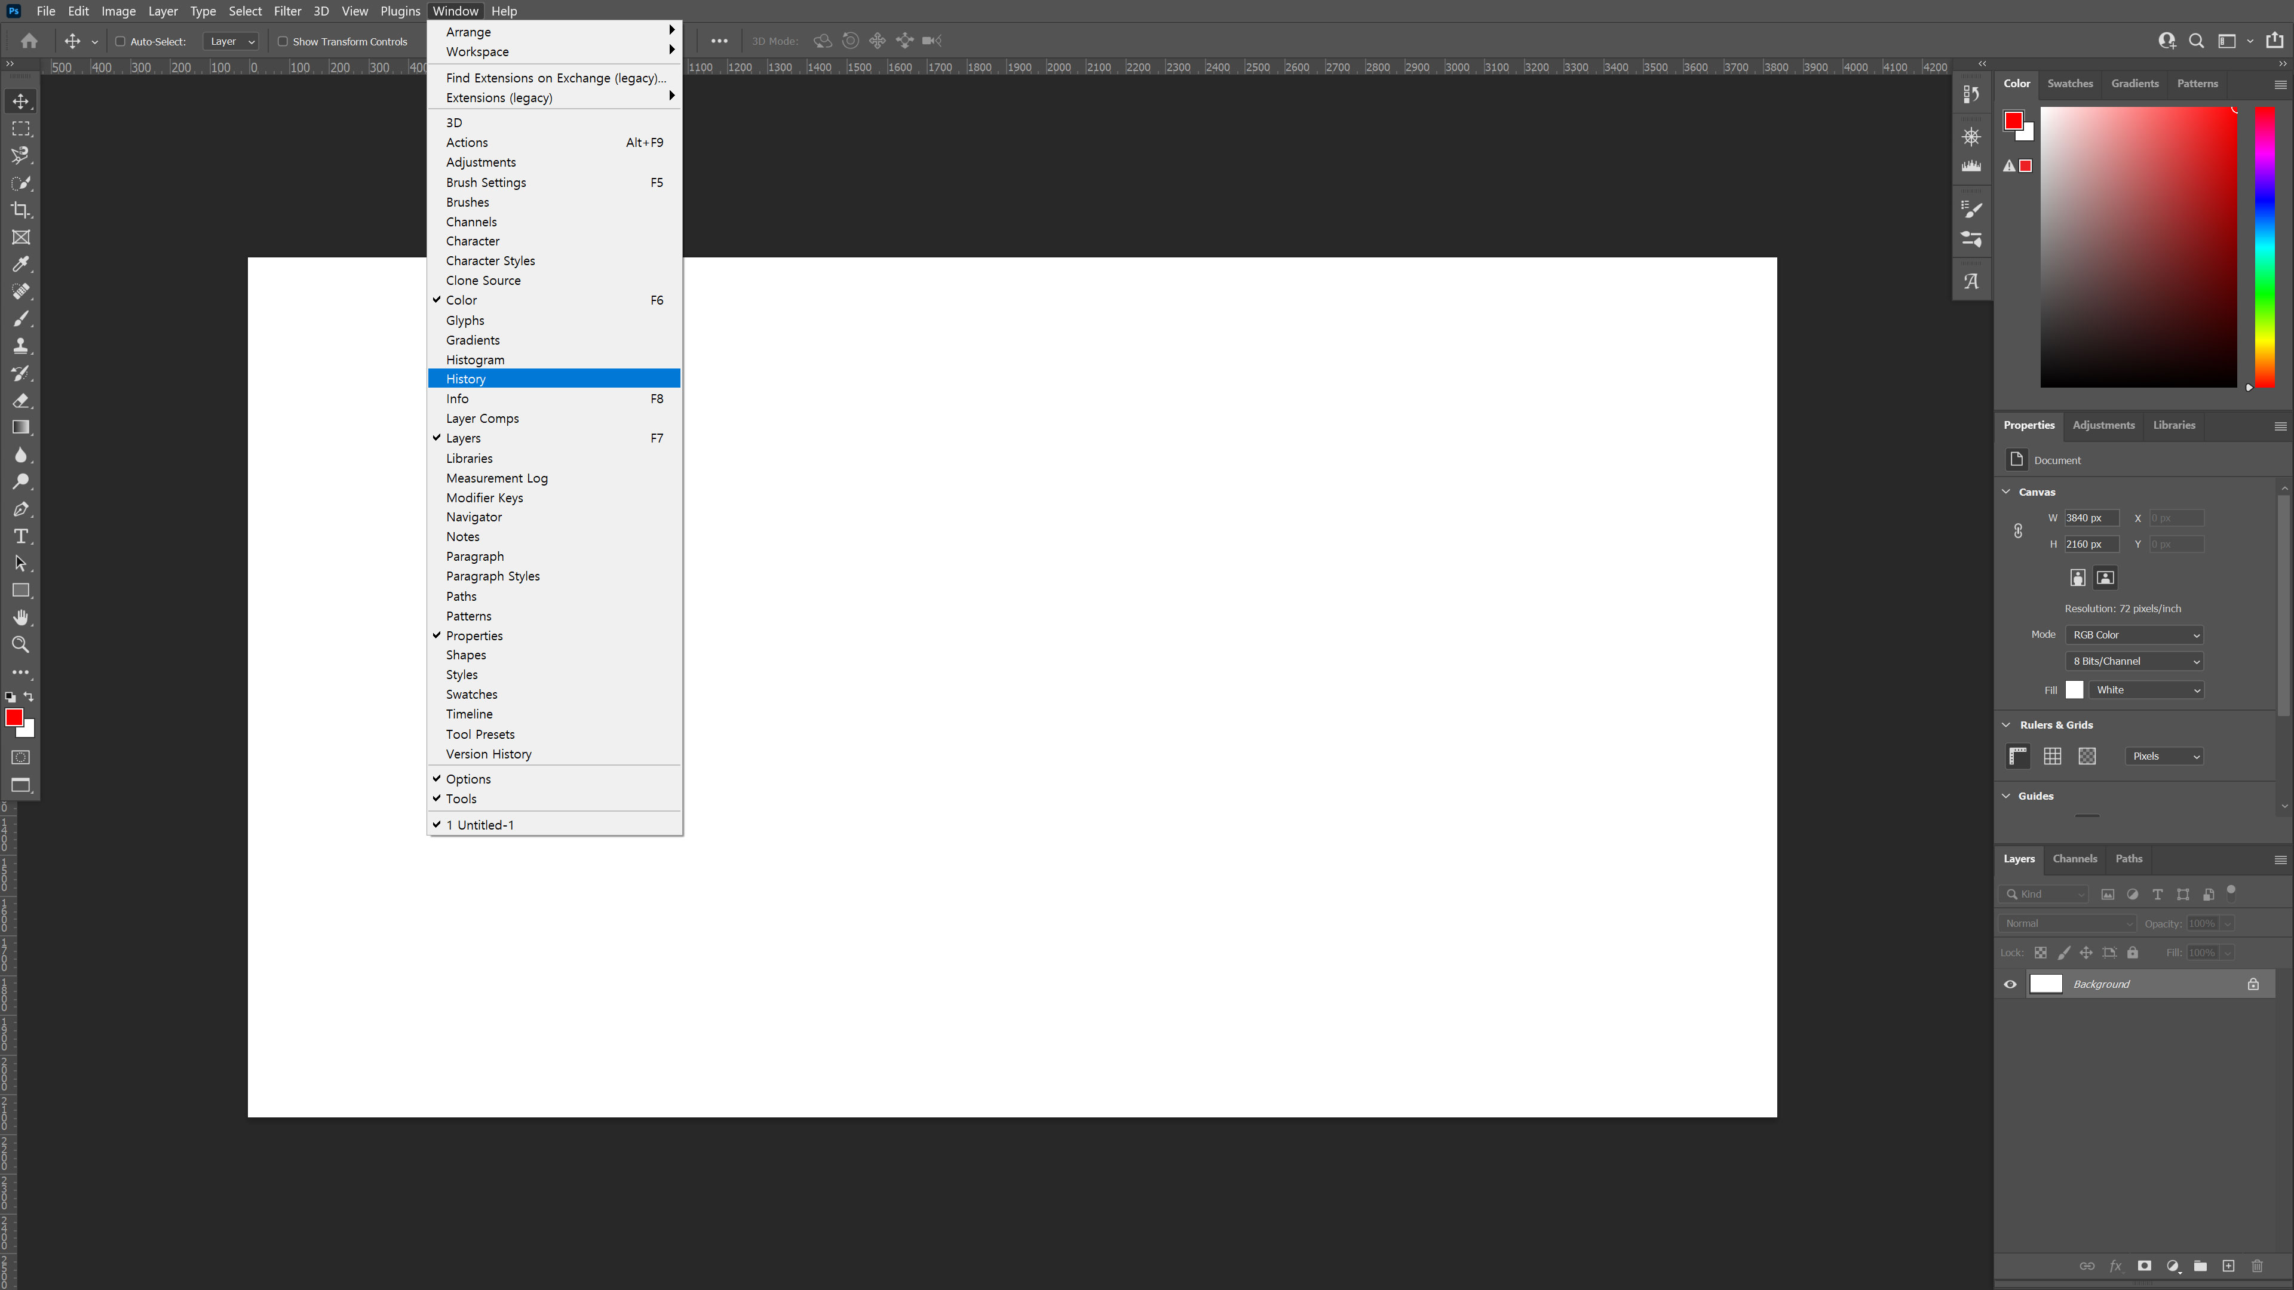This screenshot has width=2294, height=1290.
Task: Select the Eraser tool
Action: click(20, 401)
